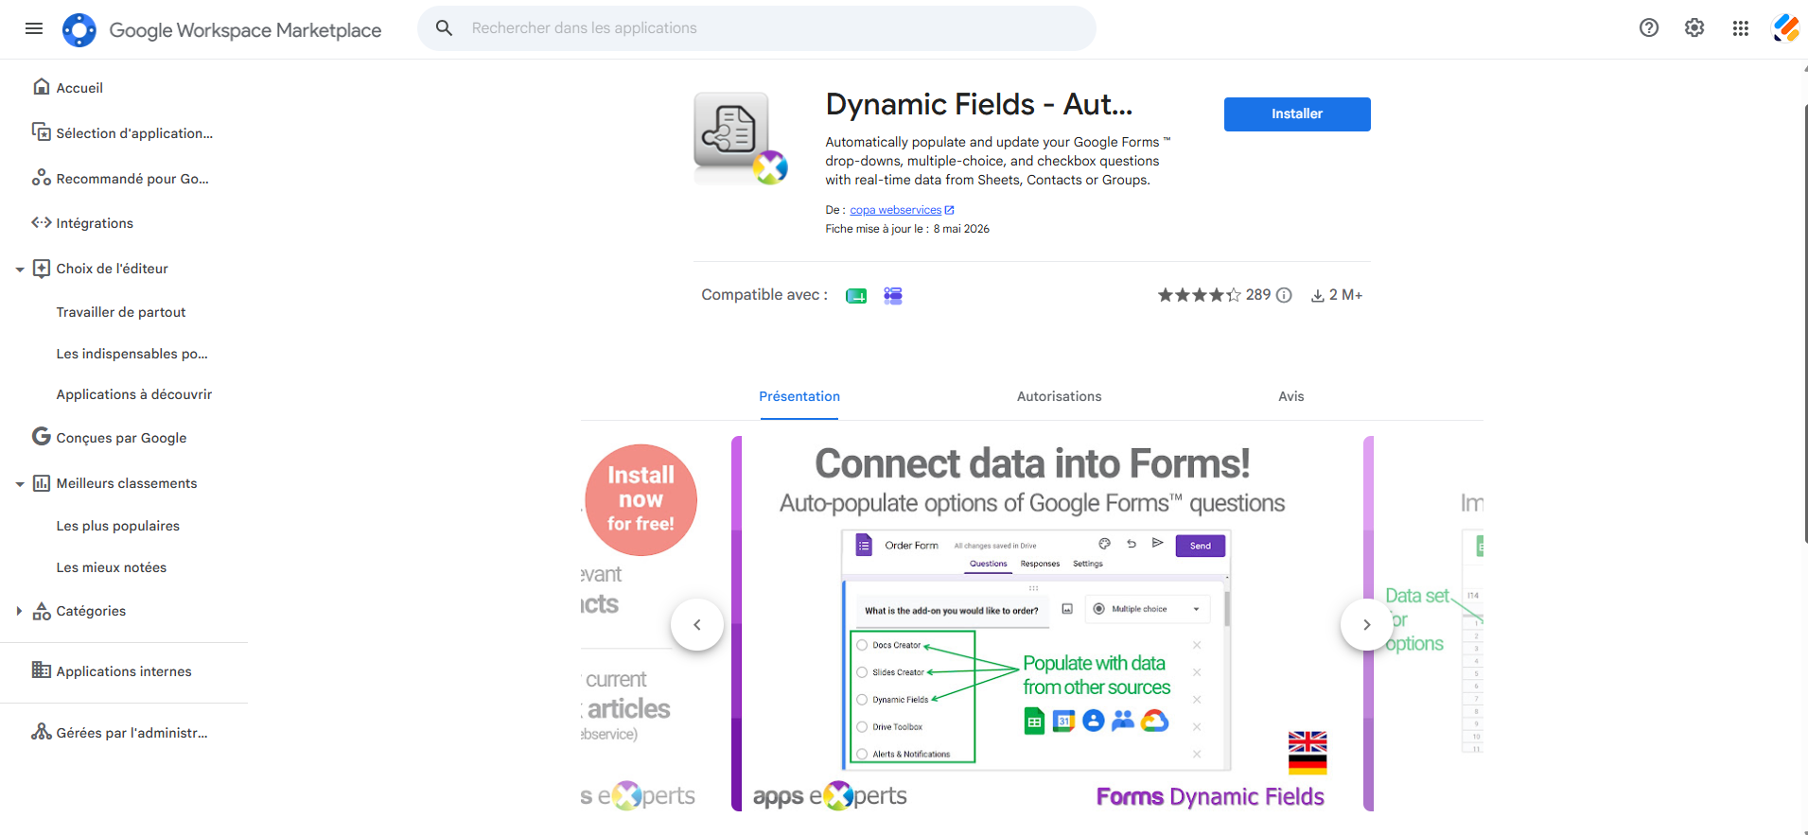This screenshot has height=835, width=1808.
Task: Click the Dynamic Fields app icon
Action: pos(741,138)
